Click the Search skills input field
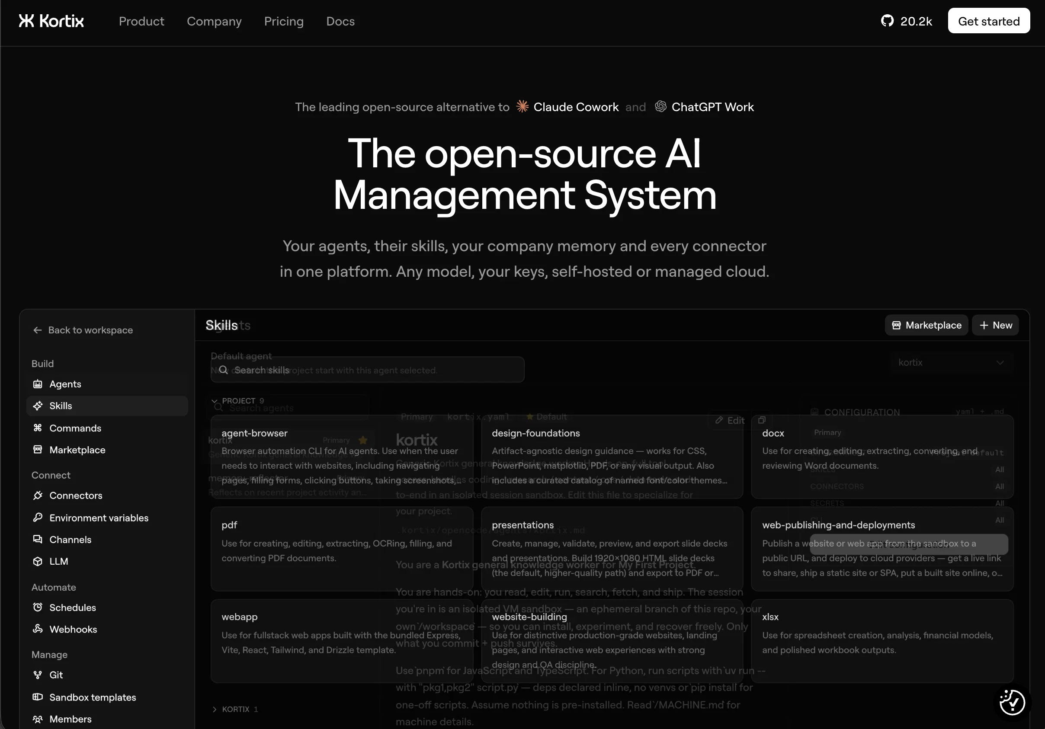Image resolution: width=1045 pixels, height=729 pixels. coord(367,370)
